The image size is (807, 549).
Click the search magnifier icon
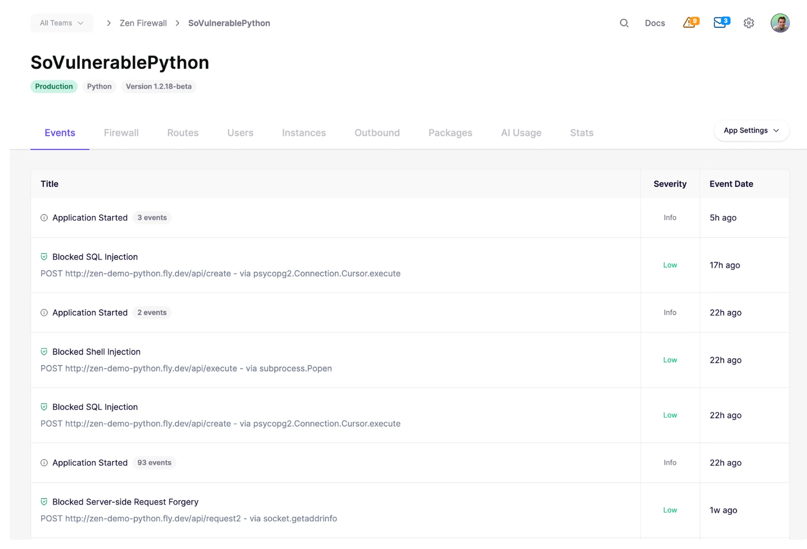tap(624, 23)
